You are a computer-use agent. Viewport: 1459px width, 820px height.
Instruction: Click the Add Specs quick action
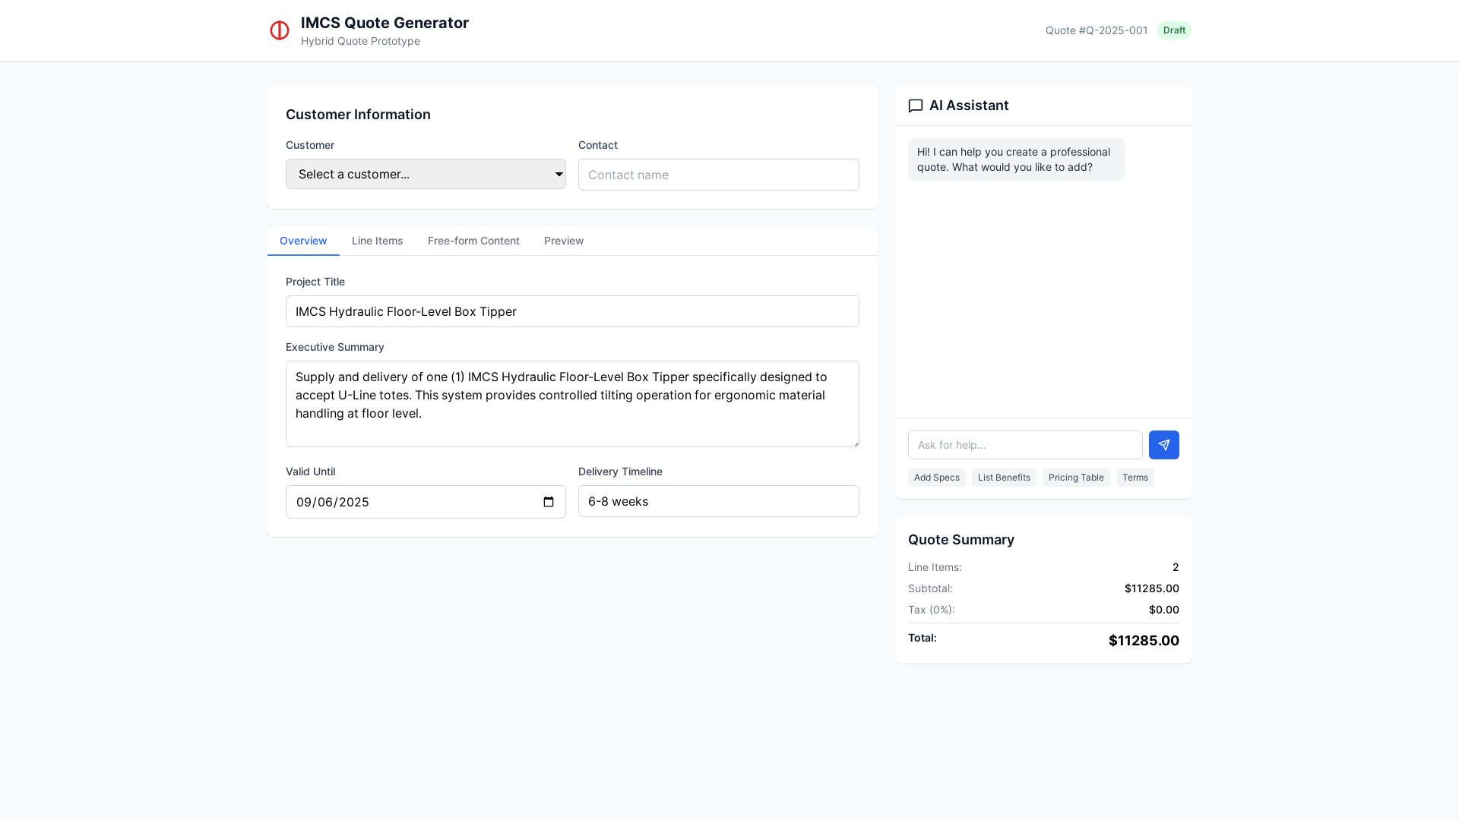pos(936,478)
